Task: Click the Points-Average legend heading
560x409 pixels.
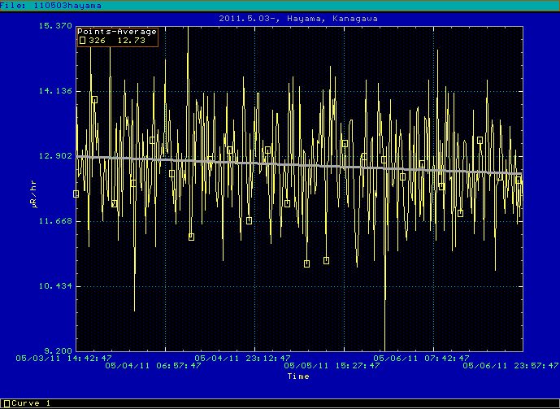Action: [117, 32]
